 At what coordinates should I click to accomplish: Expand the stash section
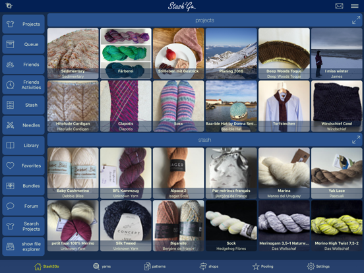pyautogui.click(x=356, y=140)
